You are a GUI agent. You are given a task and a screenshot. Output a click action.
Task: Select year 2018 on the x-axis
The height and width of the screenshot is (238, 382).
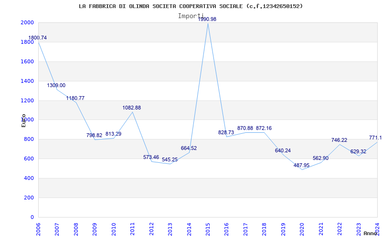coord(265,229)
